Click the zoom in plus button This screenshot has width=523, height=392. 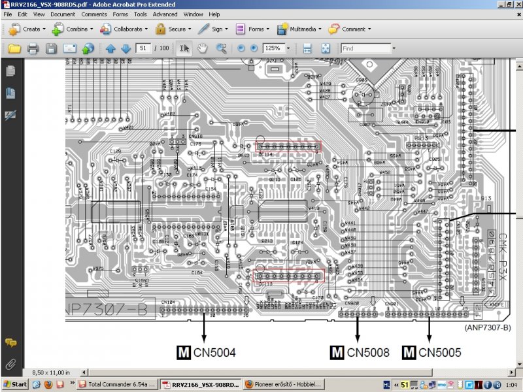click(x=254, y=48)
